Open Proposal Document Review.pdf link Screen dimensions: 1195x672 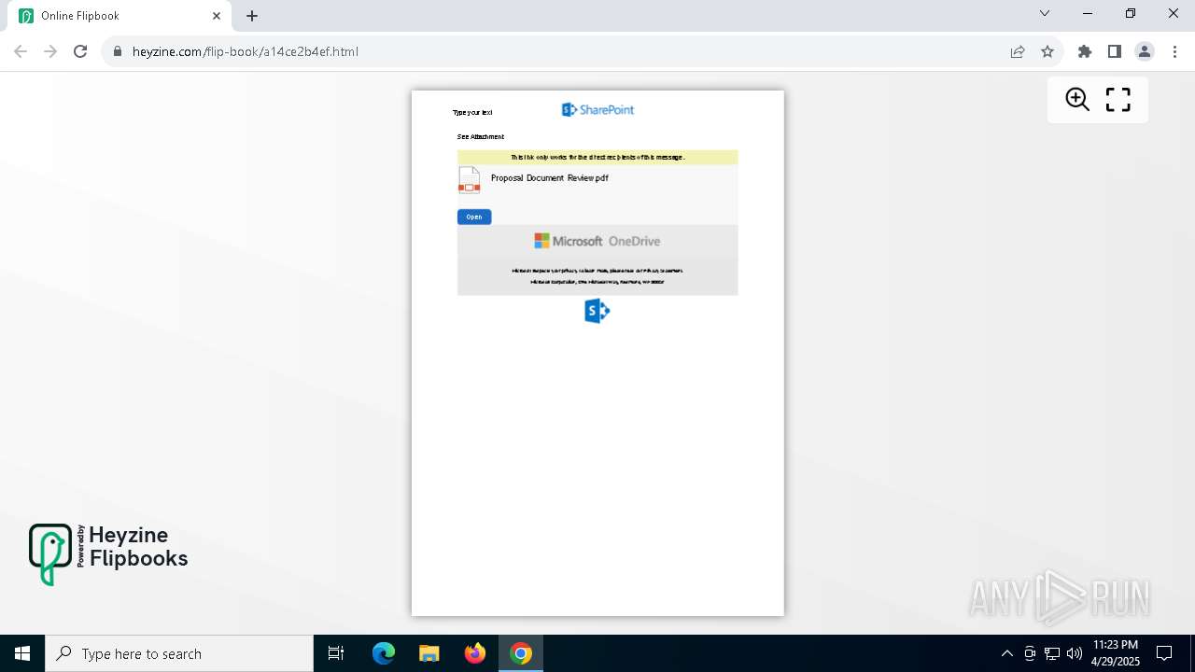[x=549, y=178]
